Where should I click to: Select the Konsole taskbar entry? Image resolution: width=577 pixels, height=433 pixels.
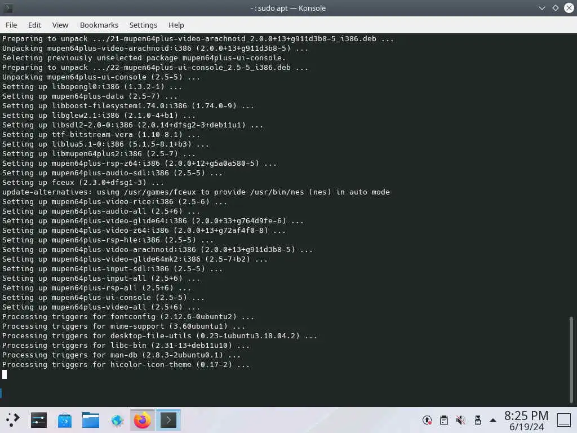coord(168,419)
